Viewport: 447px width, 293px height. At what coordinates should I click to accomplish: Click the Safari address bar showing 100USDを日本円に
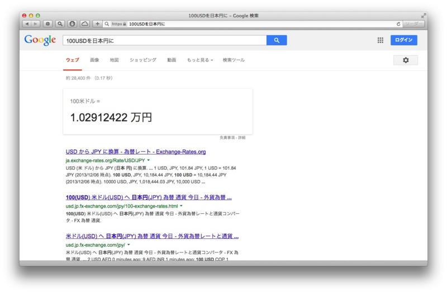click(x=253, y=24)
